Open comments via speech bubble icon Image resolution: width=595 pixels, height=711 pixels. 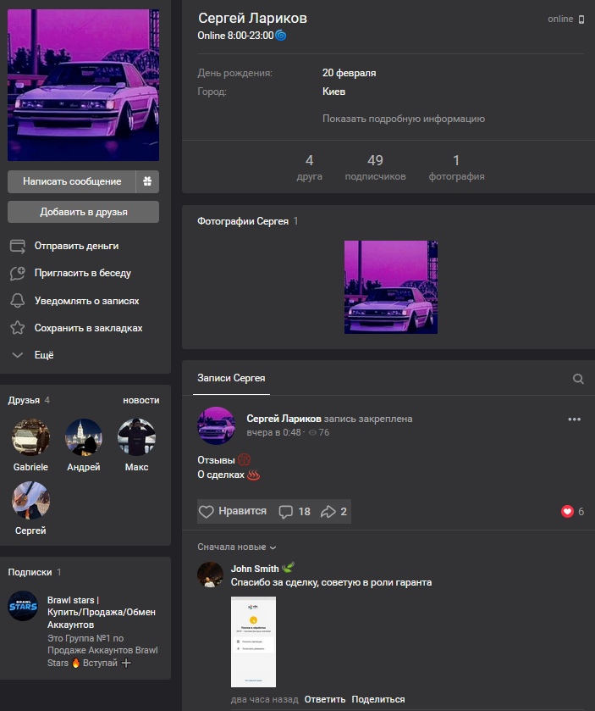click(286, 512)
